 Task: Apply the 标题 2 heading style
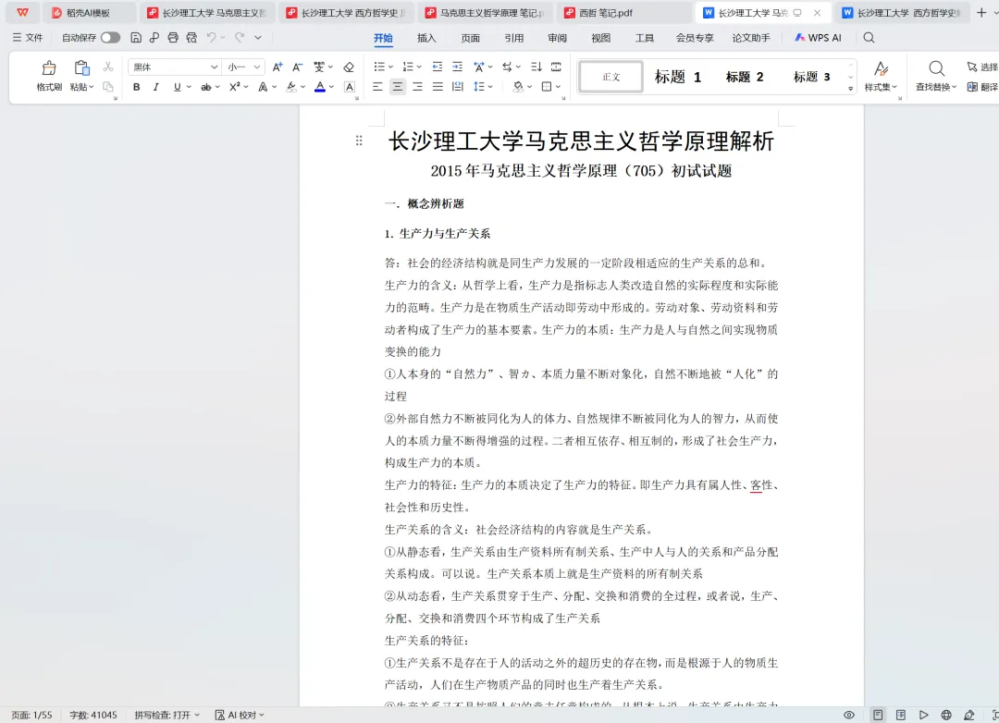click(x=744, y=77)
